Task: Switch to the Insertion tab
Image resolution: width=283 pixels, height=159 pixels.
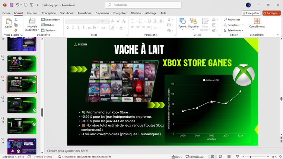Action: coord(32,13)
